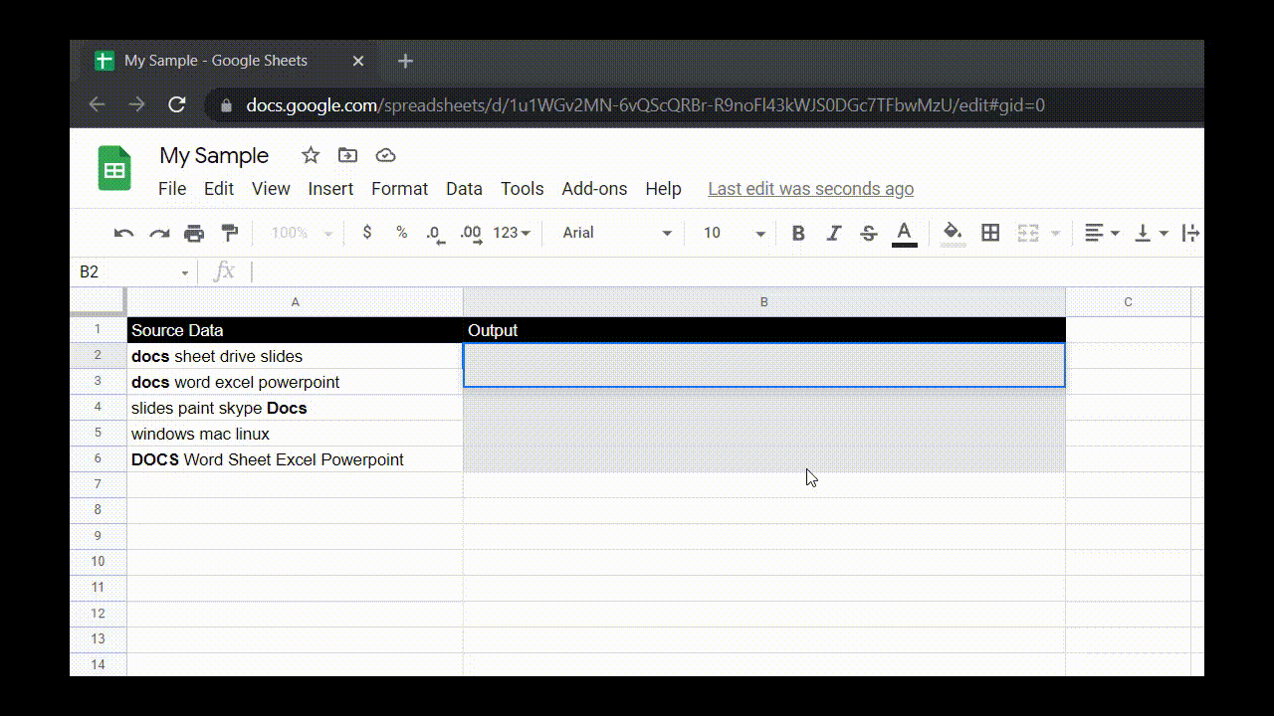Open the 123 number format dropdown
The image size is (1274, 716).
click(x=512, y=233)
